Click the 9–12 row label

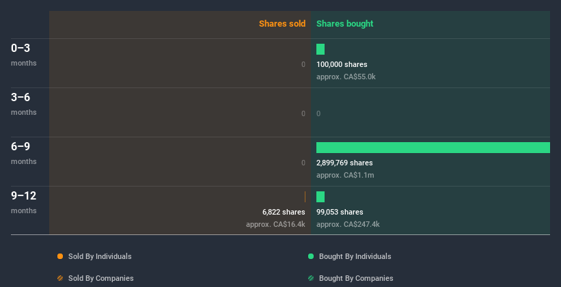coord(24,195)
